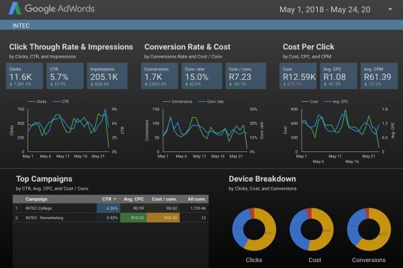
Task: Click the R6.62 Cost / conv. cell
Action: coord(163,208)
